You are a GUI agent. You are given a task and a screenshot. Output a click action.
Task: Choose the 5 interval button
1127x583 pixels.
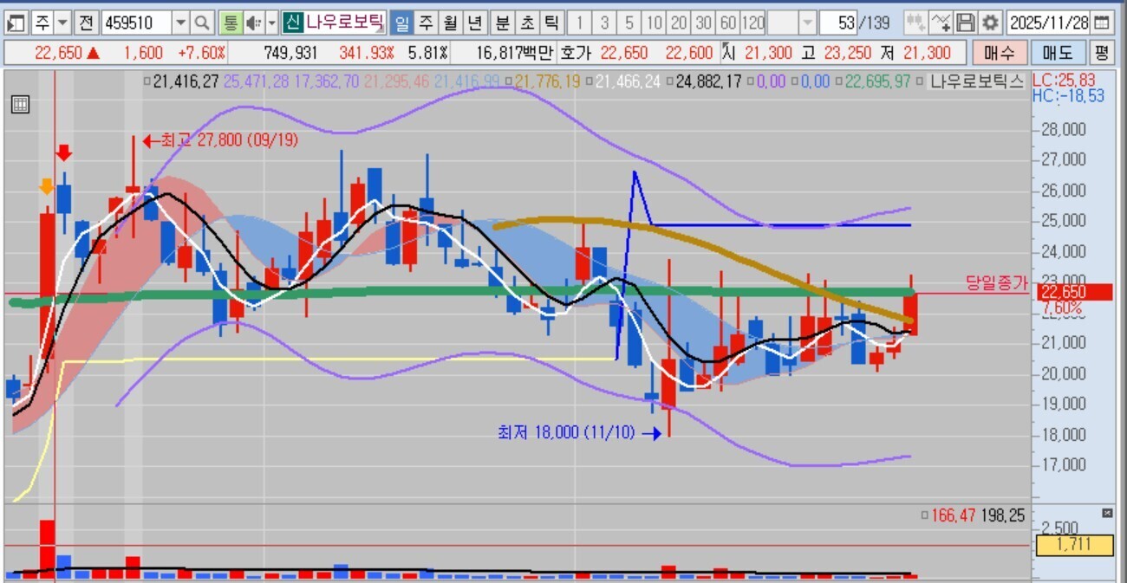click(629, 23)
